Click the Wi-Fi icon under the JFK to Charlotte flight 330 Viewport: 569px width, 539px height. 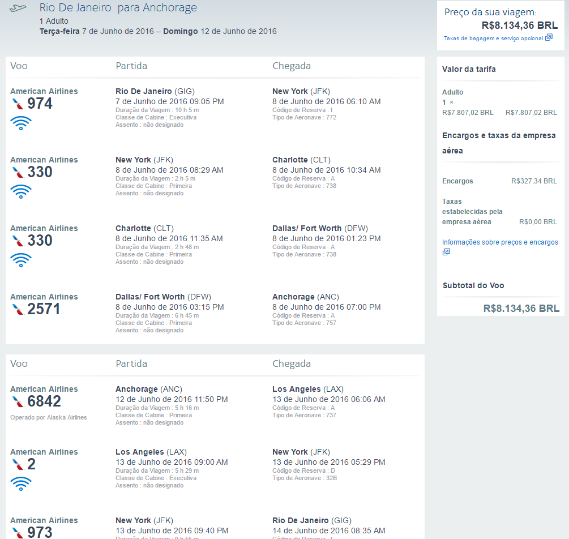(x=21, y=191)
